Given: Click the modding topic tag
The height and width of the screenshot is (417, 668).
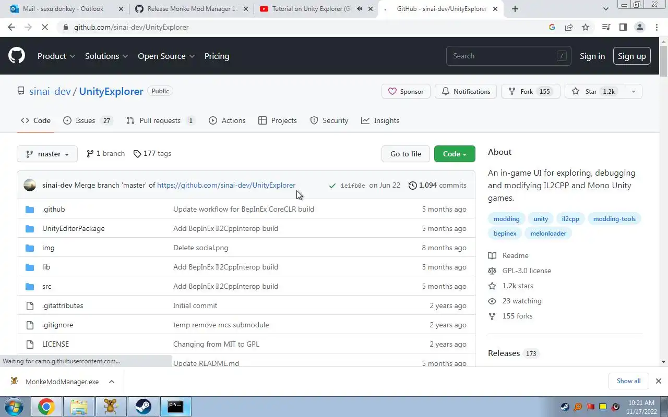Looking at the screenshot, I should [506, 218].
